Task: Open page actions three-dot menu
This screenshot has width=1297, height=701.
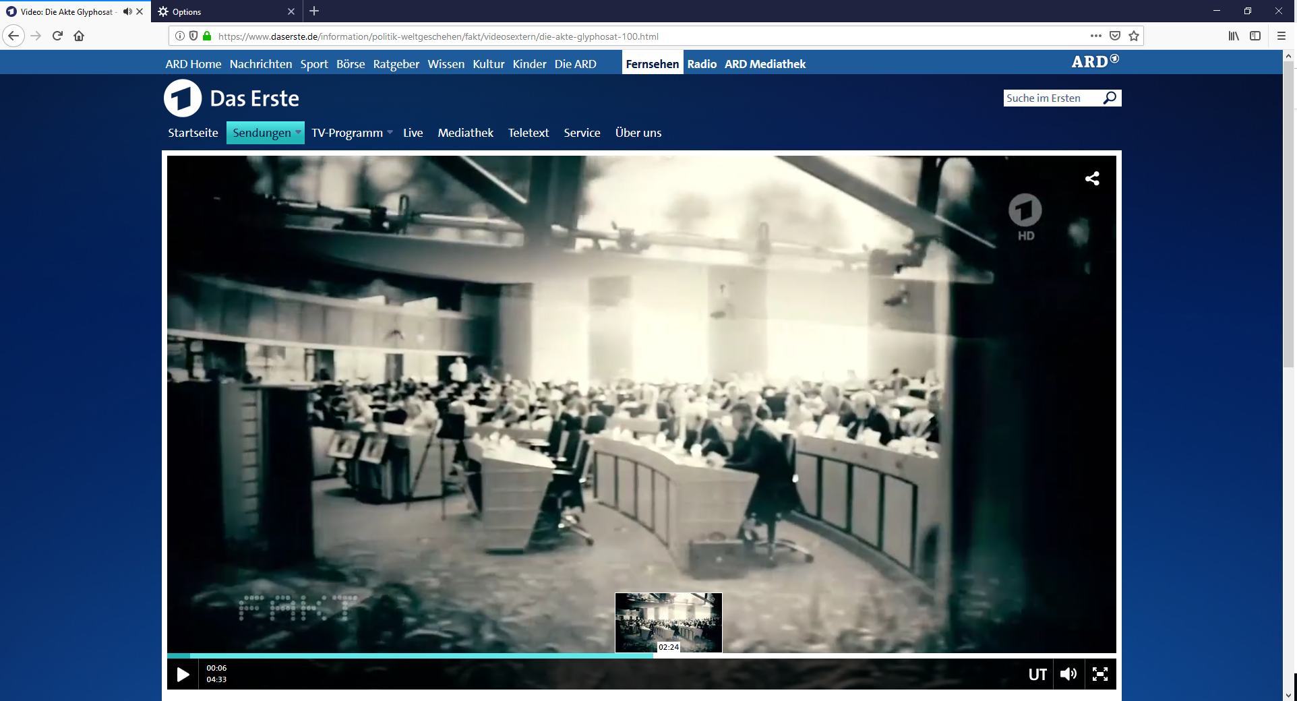Action: click(x=1096, y=36)
